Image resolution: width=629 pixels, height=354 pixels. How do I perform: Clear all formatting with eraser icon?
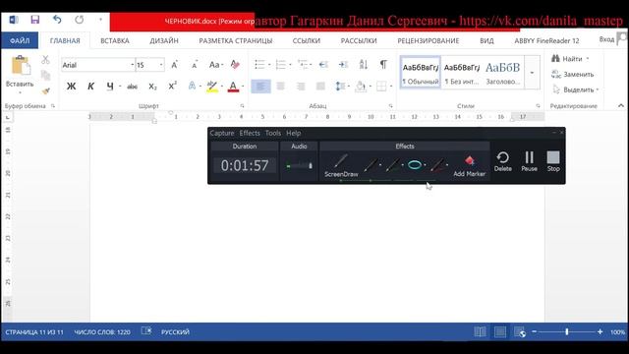pyautogui.click(x=235, y=65)
